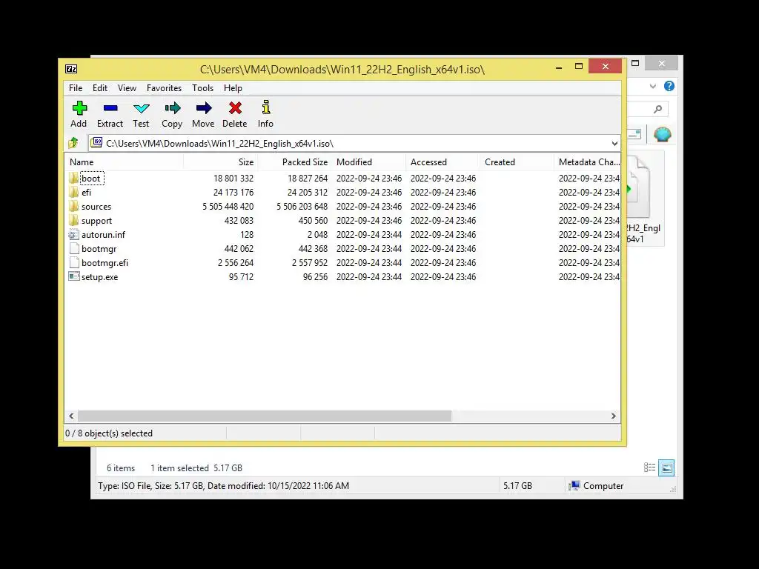759x569 pixels.
Task: Expand the address path dropdown
Action: pos(614,143)
